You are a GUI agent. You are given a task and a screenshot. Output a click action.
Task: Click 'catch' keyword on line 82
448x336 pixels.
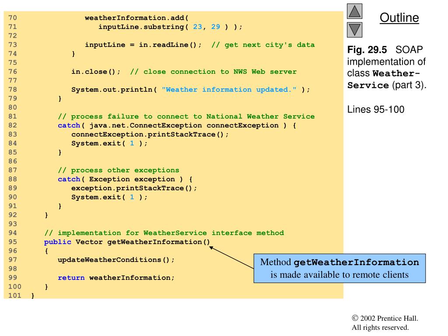[x=69, y=126]
